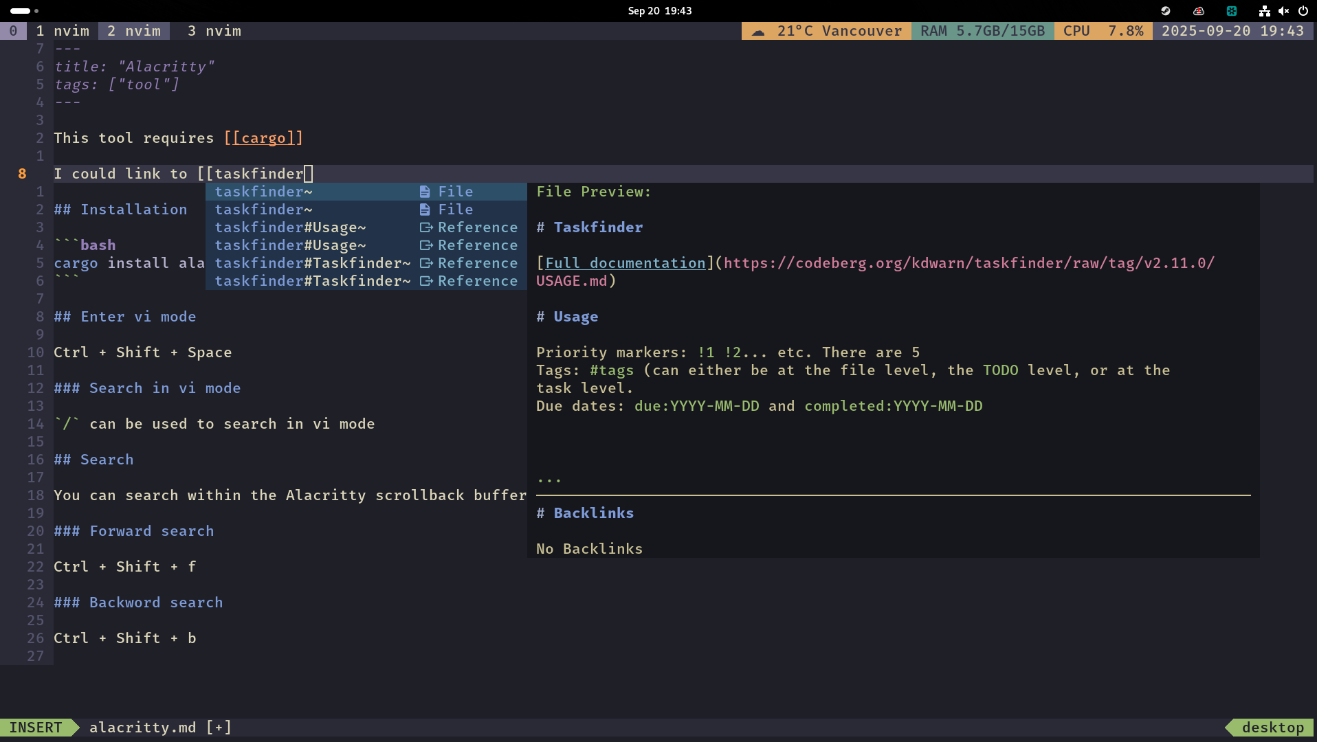
Task: Click the cargo install command line
Action: [129, 263]
